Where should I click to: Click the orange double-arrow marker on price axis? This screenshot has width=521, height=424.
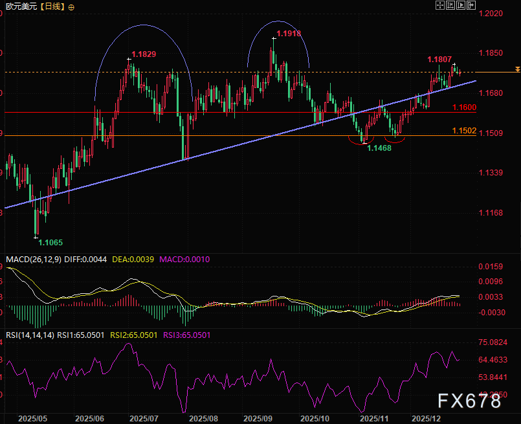point(516,69)
